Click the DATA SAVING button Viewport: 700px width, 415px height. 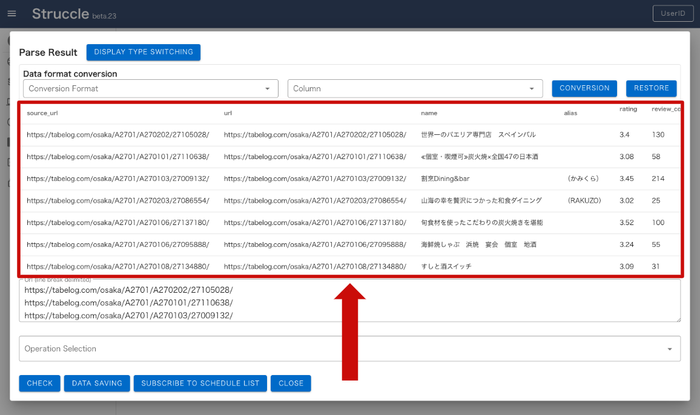(96, 383)
